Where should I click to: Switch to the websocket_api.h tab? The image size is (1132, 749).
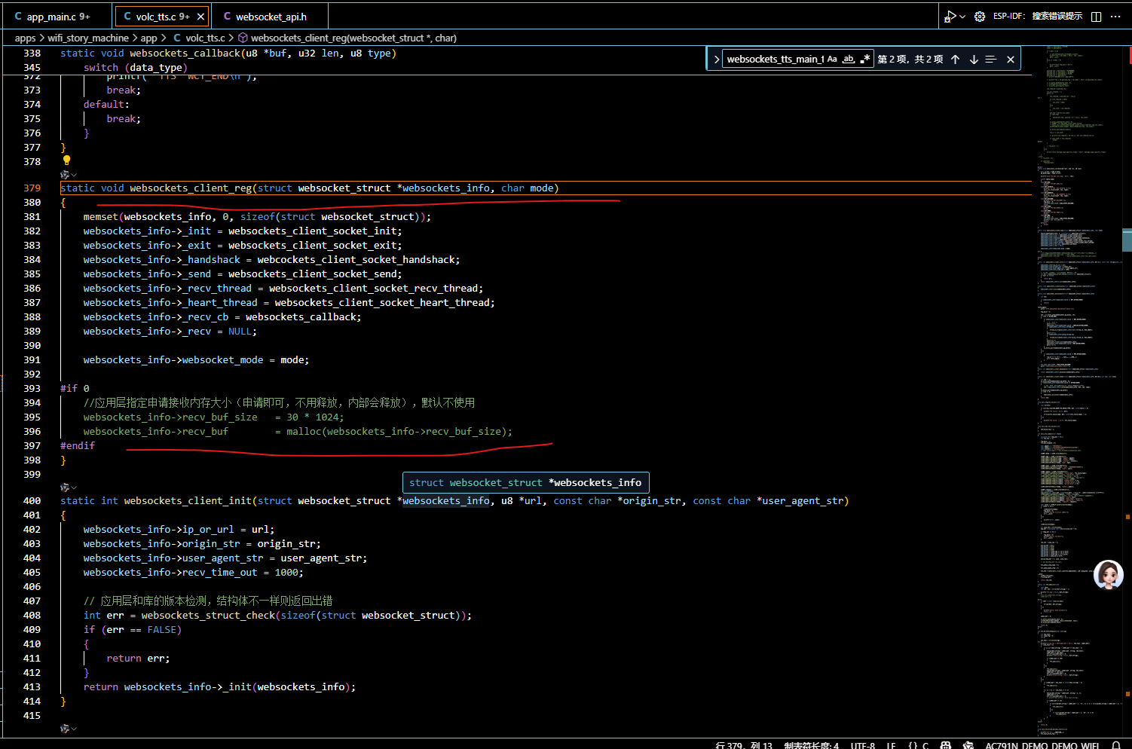271,17
